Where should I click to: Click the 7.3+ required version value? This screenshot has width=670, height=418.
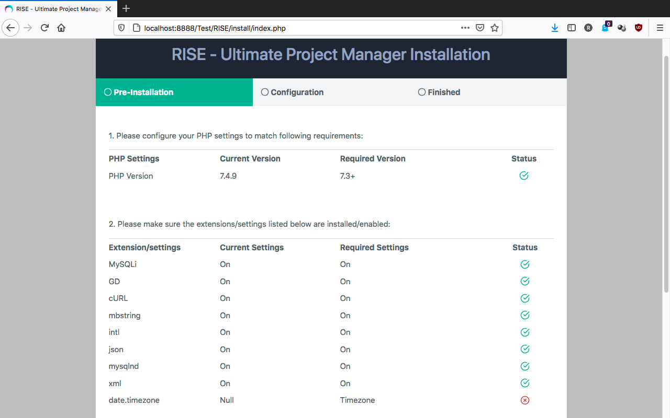click(348, 176)
